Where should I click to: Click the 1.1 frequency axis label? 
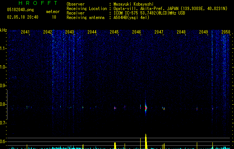click(3, 48)
